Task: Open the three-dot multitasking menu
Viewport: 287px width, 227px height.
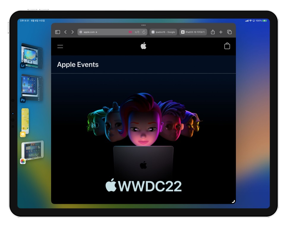Action: (x=143, y=25)
